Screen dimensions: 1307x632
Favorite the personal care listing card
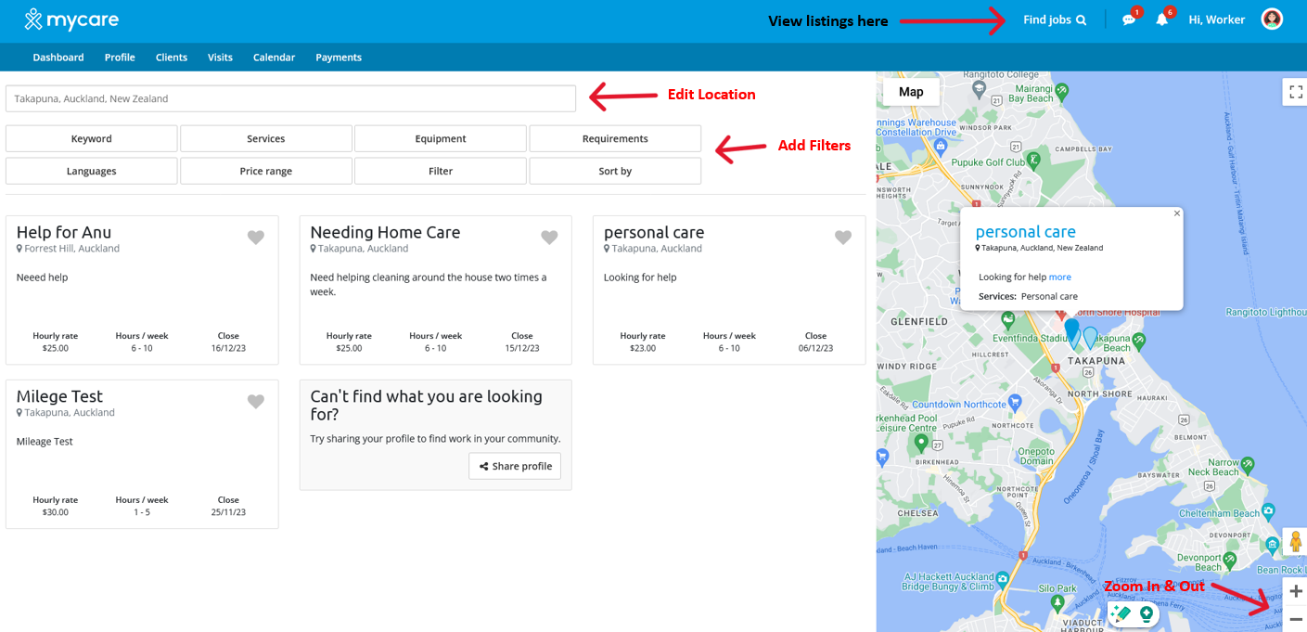pyautogui.click(x=843, y=238)
